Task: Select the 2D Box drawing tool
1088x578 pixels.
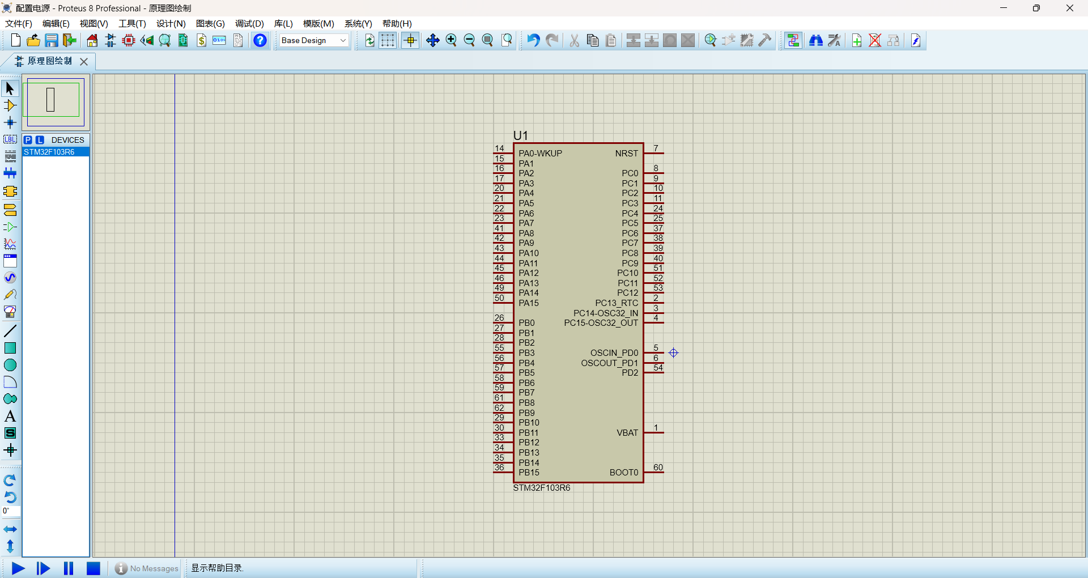Action: (x=10, y=348)
